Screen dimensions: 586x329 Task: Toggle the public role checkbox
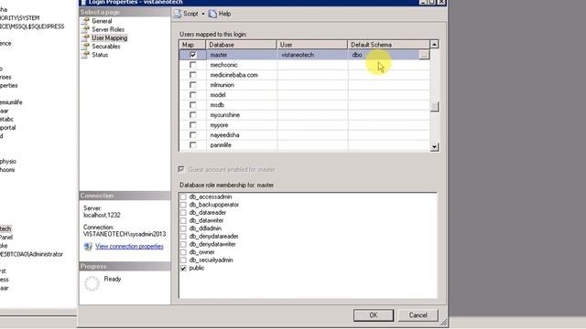[183, 268]
